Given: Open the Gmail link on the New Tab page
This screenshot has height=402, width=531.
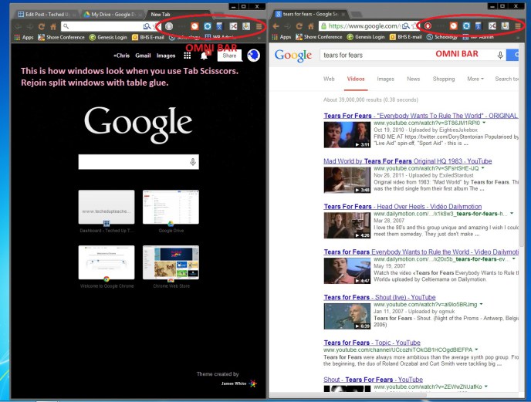Looking at the screenshot, I should (143, 56).
